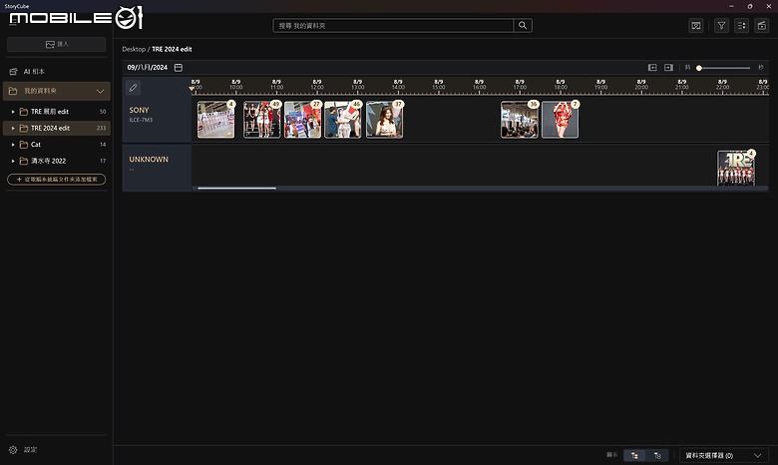Click the horizontal timeline scrollbar thumb

point(236,188)
